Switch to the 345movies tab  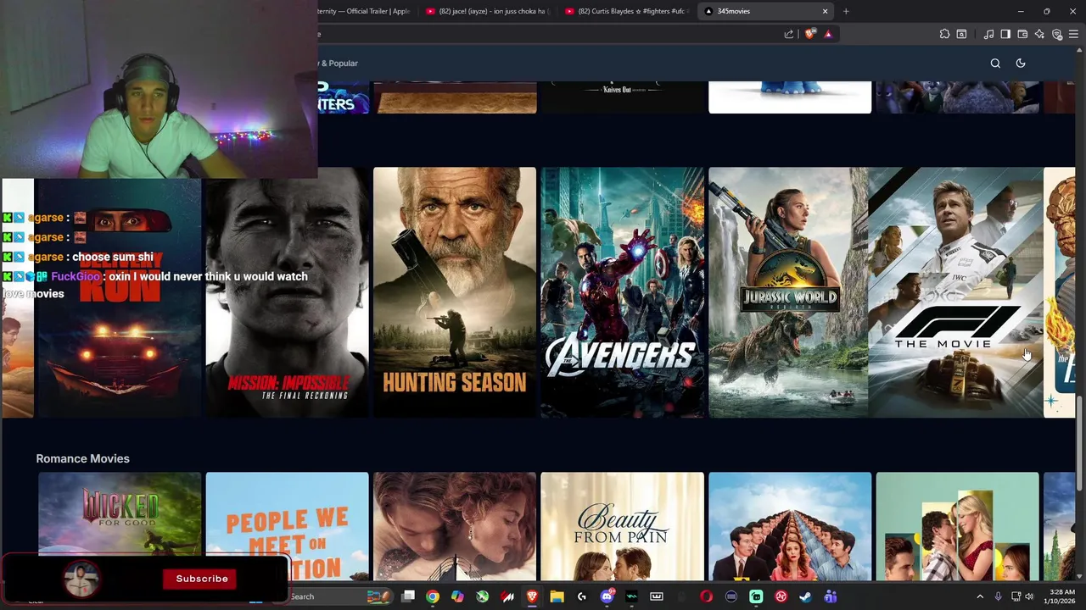click(x=764, y=11)
